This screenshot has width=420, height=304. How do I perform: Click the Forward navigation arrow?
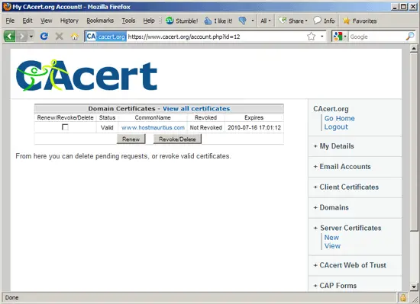tap(21, 36)
